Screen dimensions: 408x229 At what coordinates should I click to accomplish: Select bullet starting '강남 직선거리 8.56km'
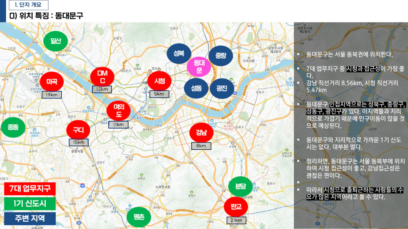click(x=352, y=86)
